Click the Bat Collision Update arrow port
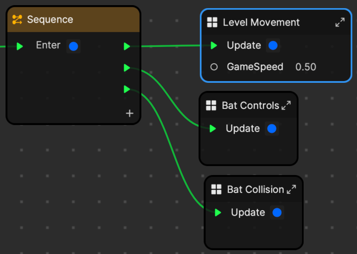357x254 pixels. (x=218, y=213)
